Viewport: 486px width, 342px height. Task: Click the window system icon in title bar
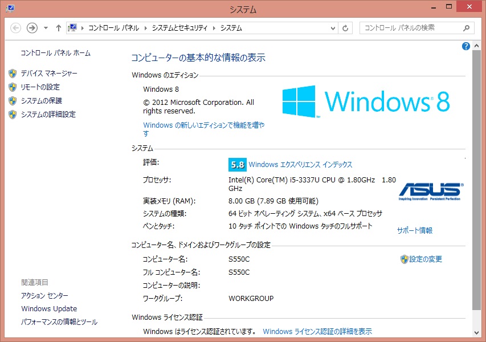(10, 9)
